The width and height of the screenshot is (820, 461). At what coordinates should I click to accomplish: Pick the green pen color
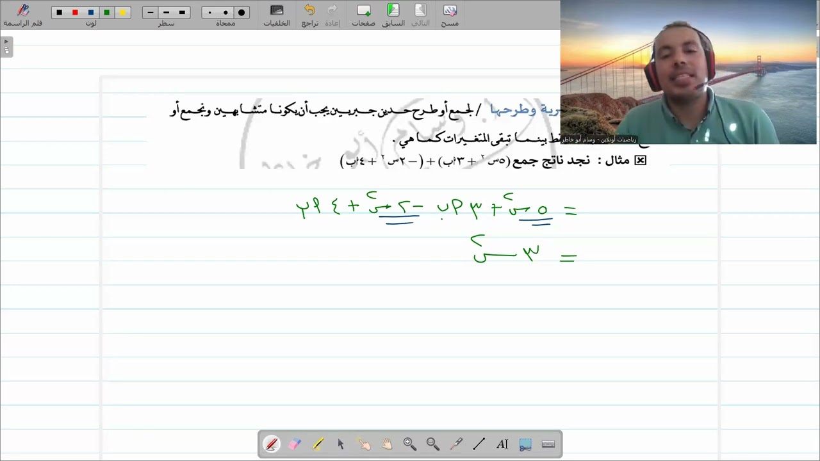click(x=107, y=12)
